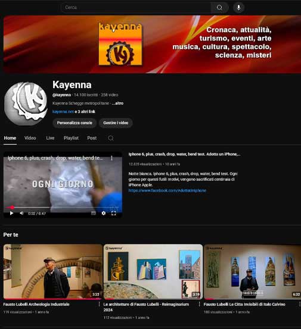This screenshot has height=329, width=301.
Task: Expand channel description with ...altro
Action: coord(117,104)
